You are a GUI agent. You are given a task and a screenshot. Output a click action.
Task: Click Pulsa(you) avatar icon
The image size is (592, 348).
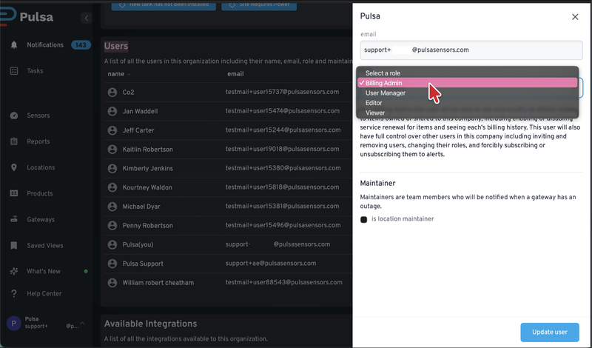(x=112, y=244)
